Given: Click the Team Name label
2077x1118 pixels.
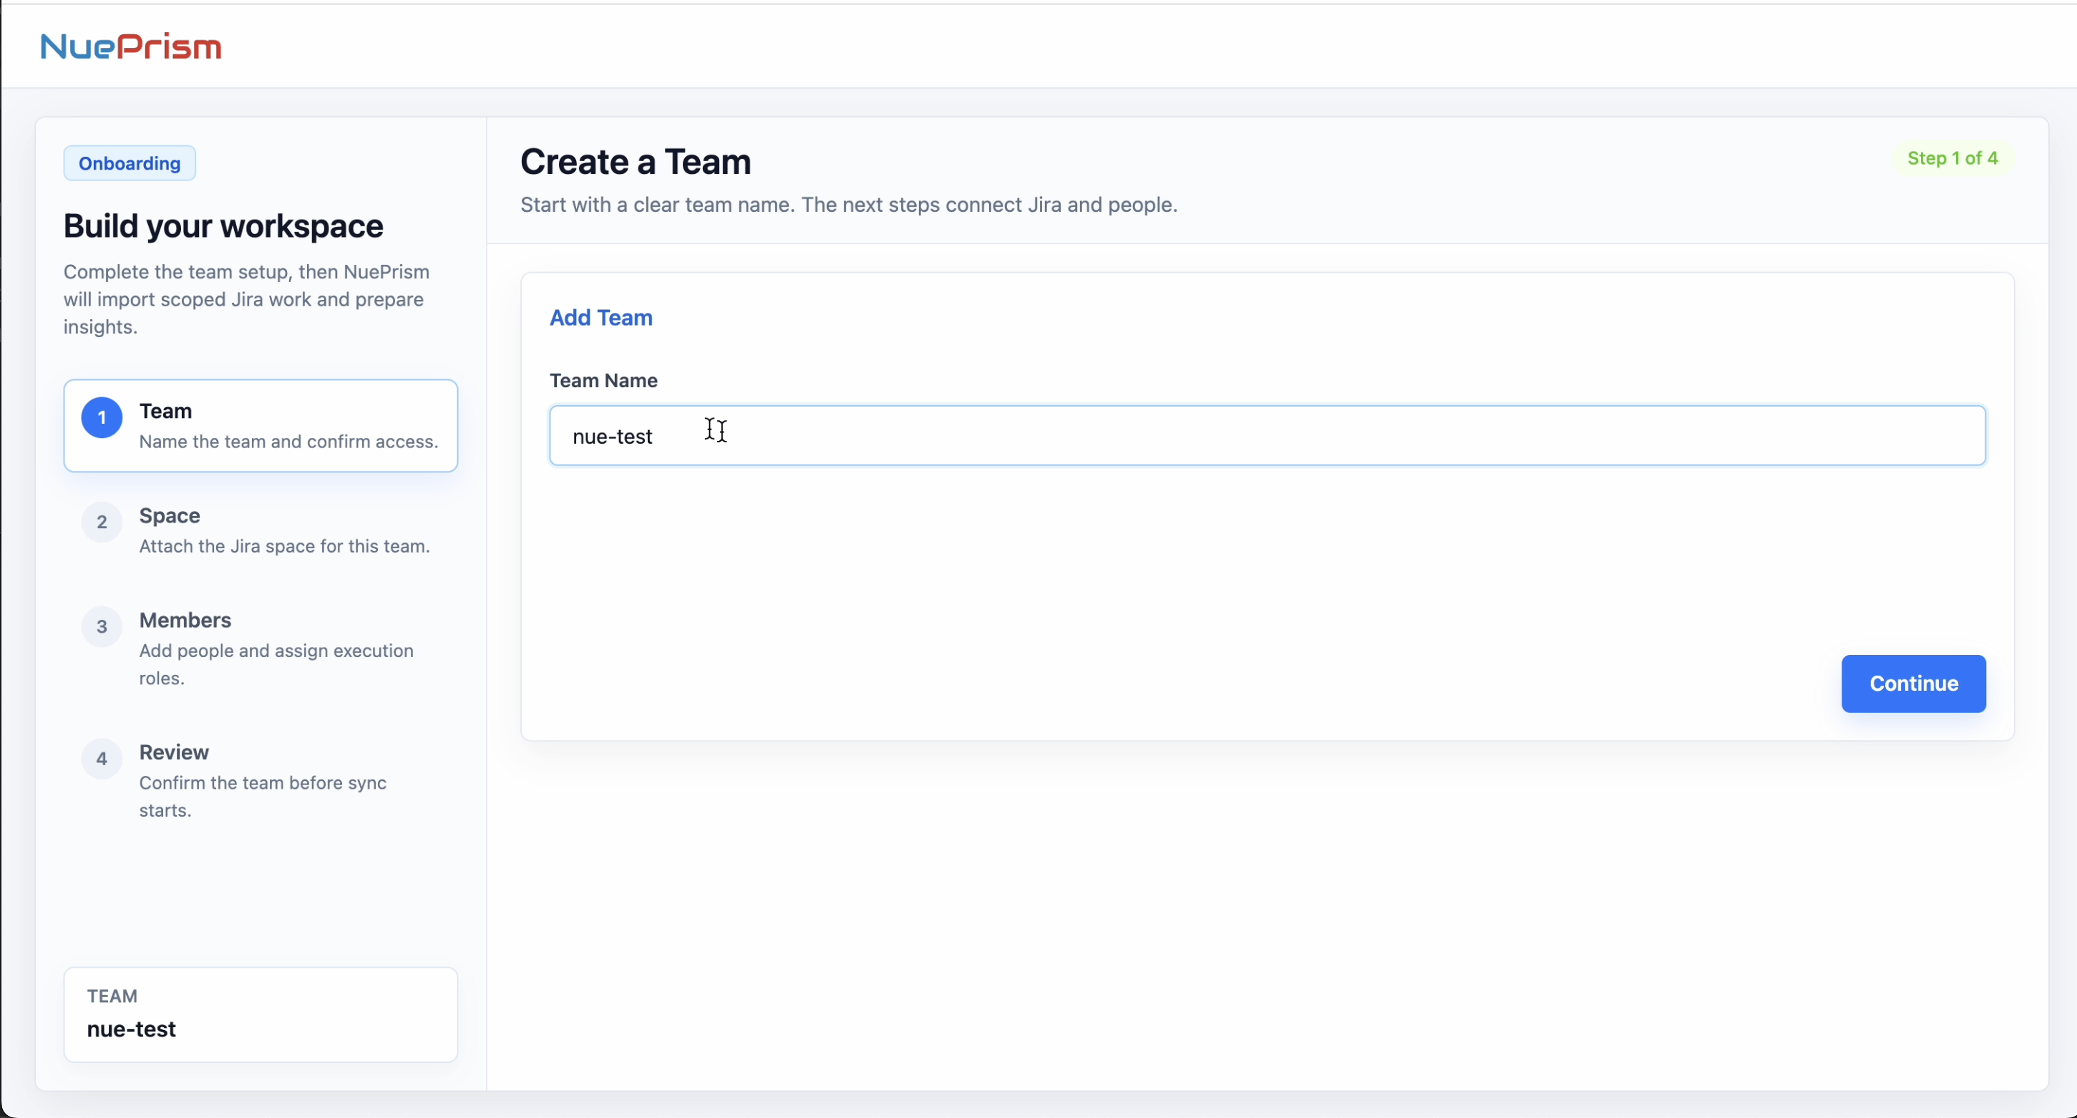Looking at the screenshot, I should pos(603,381).
